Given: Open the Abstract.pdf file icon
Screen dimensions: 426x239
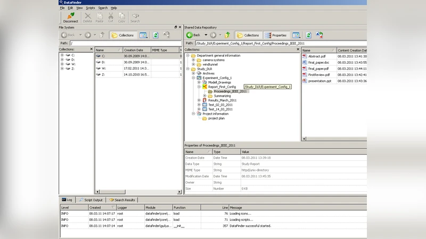Looking at the screenshot, I should pos(305,56).
